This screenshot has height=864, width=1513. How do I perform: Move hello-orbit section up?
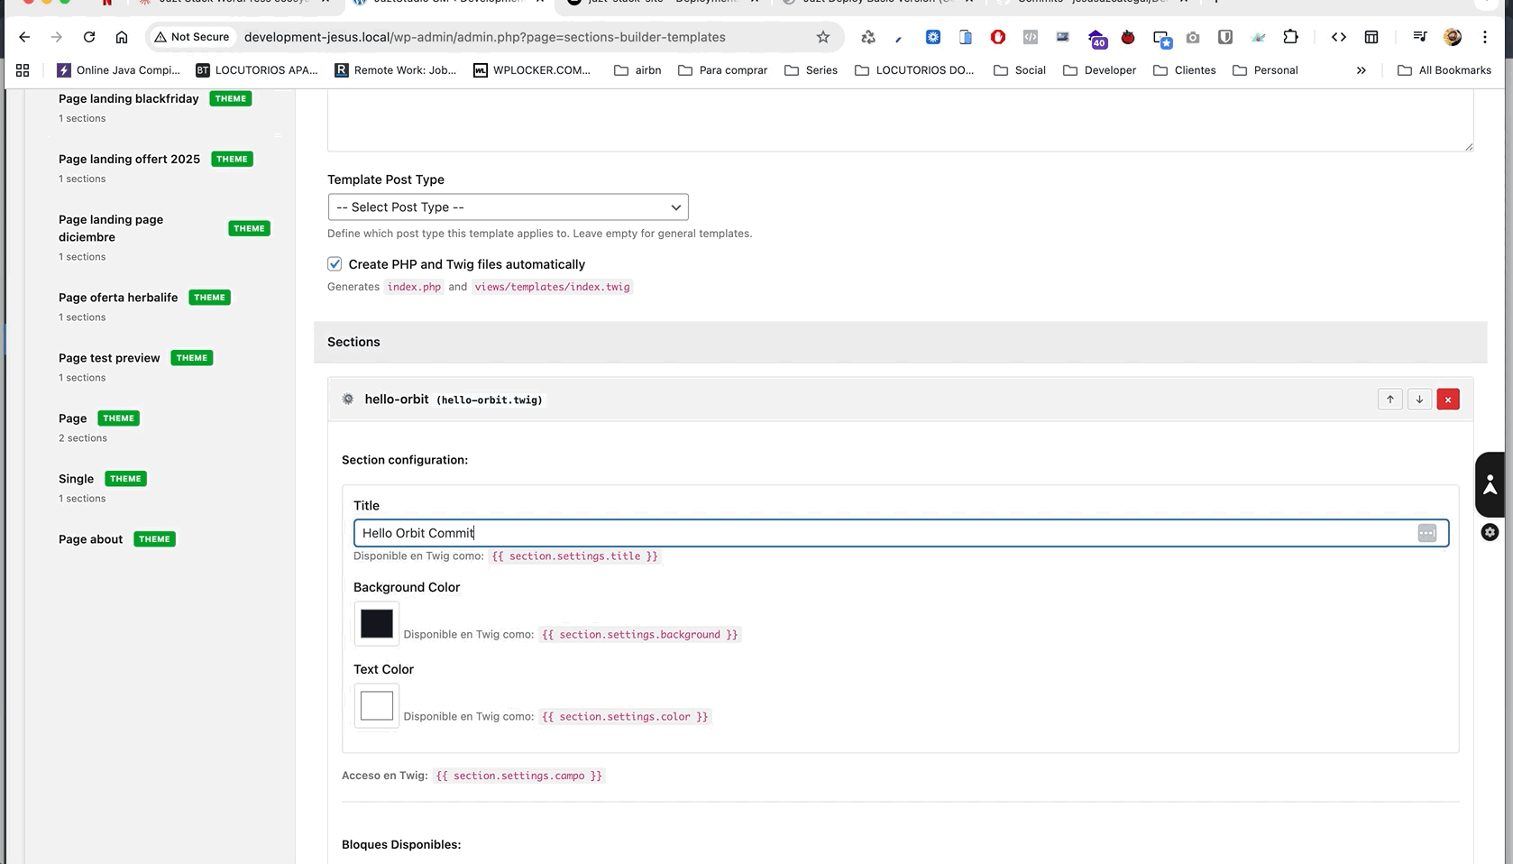point(1390,400)
